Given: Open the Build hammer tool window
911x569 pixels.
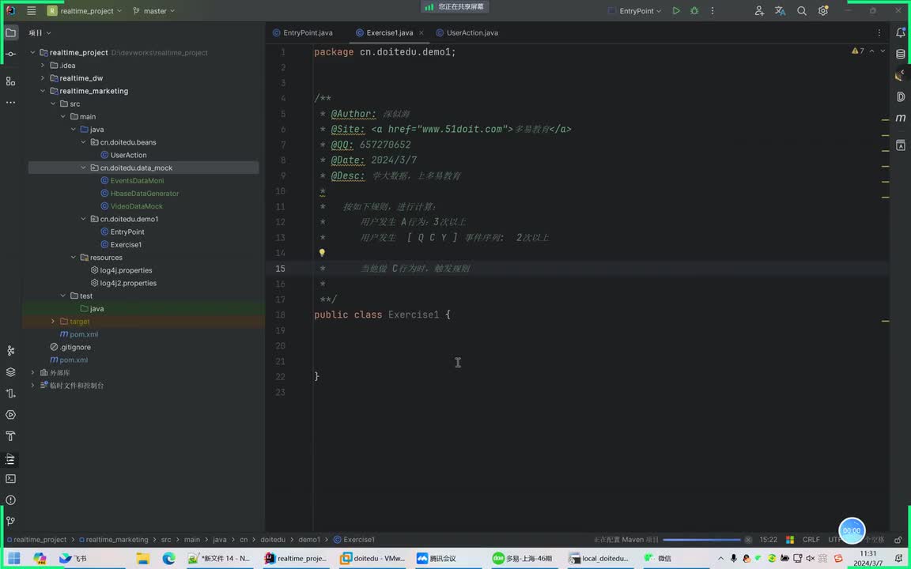Looking at the screenshot, I should (10, 436).
